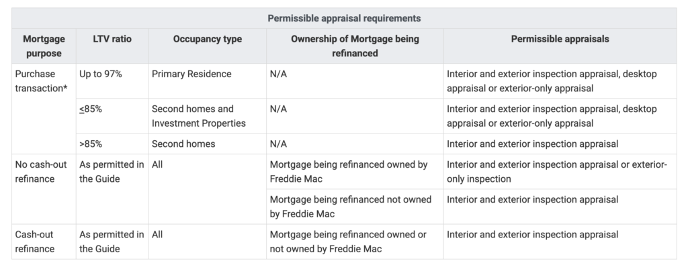688x267 pixels.
Task: Click 'Mortgage being refinanced owned by Freddie Mac'
Action: click(x=355, y=172)
